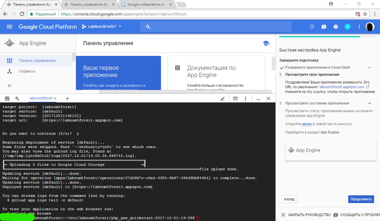Viewport: 380px width, 221px height.
Task: Focus the Cloud Platform search field
Action: tap(216, 27)
